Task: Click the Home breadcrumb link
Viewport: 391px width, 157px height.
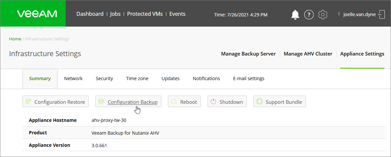Action: pos(15,39)
